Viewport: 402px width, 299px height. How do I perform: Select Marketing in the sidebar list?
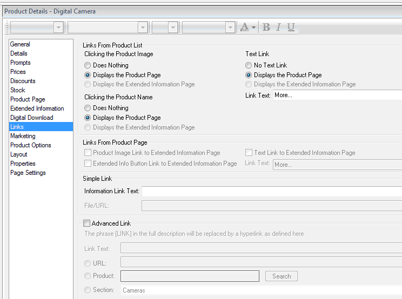coord(23,136)
